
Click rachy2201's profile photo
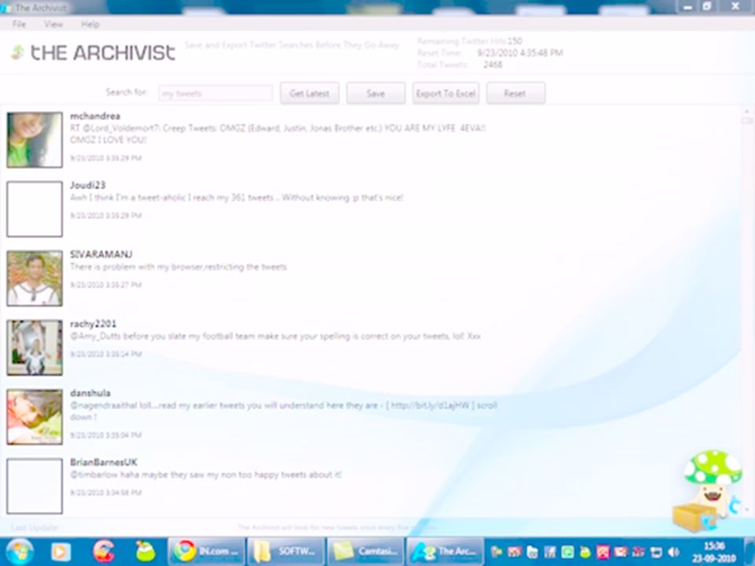coord(35,347)
